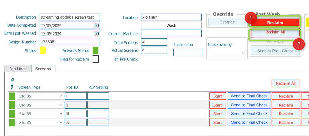Image resolution: width=309 pixels, height=136 pixels.
Task: Open Screen Type dropdown for row ii
Action: pos(41,105)
